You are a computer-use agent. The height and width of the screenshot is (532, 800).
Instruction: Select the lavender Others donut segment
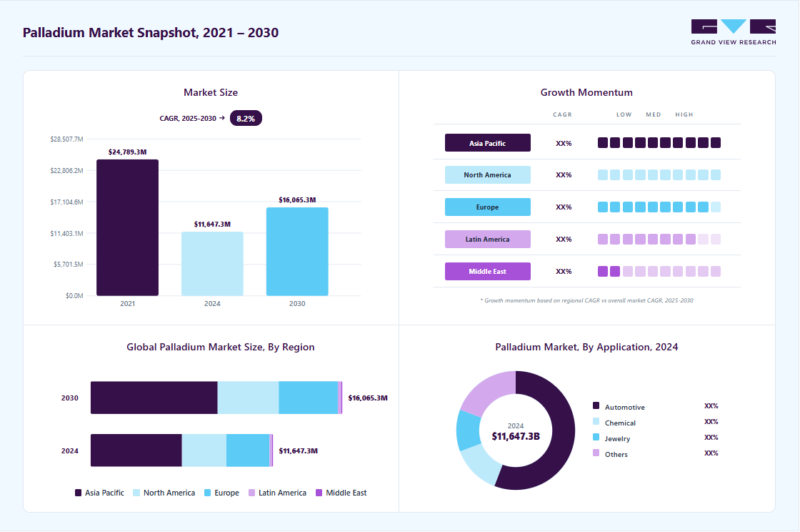pyautogui.click(x=487, y=390)
